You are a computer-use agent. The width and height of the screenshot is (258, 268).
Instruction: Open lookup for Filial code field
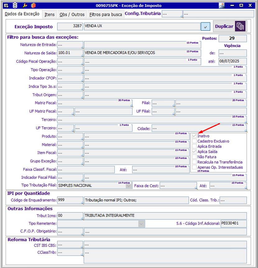[174, 106]
